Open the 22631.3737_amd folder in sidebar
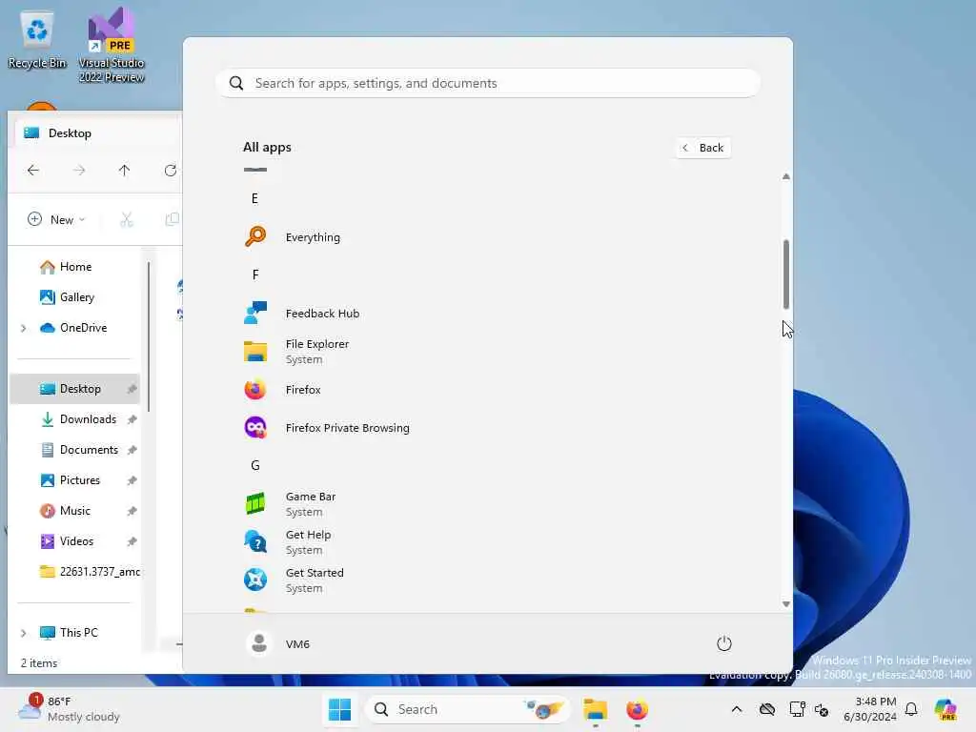The height and width of the screenshot is (732, 976). click(x=90, y=572)
